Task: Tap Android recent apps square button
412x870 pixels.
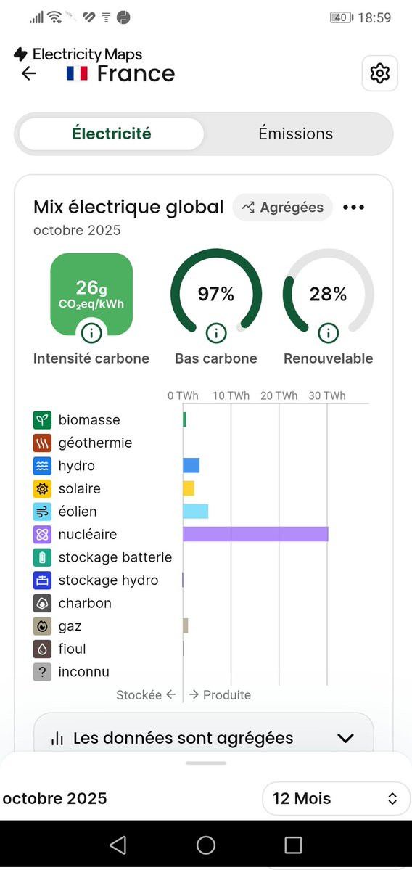Action: tap(293, 845)
